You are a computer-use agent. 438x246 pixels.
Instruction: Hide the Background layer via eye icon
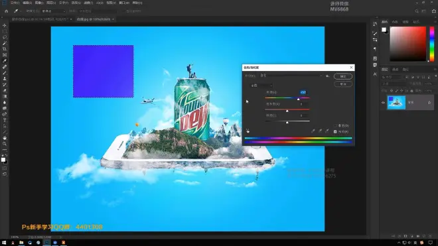(x=383, y=103)
